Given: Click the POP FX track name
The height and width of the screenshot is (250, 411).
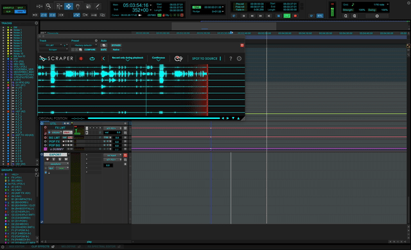Looking at the screenshot, I should (x=54, y=141).
